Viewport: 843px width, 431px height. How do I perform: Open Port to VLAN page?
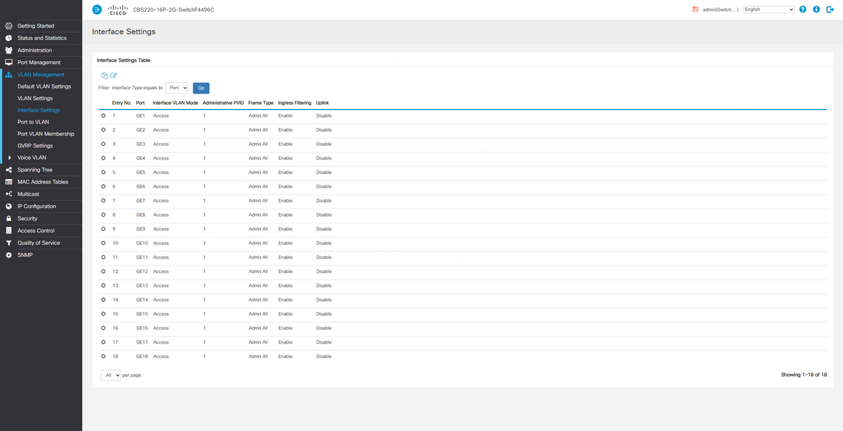33,122
